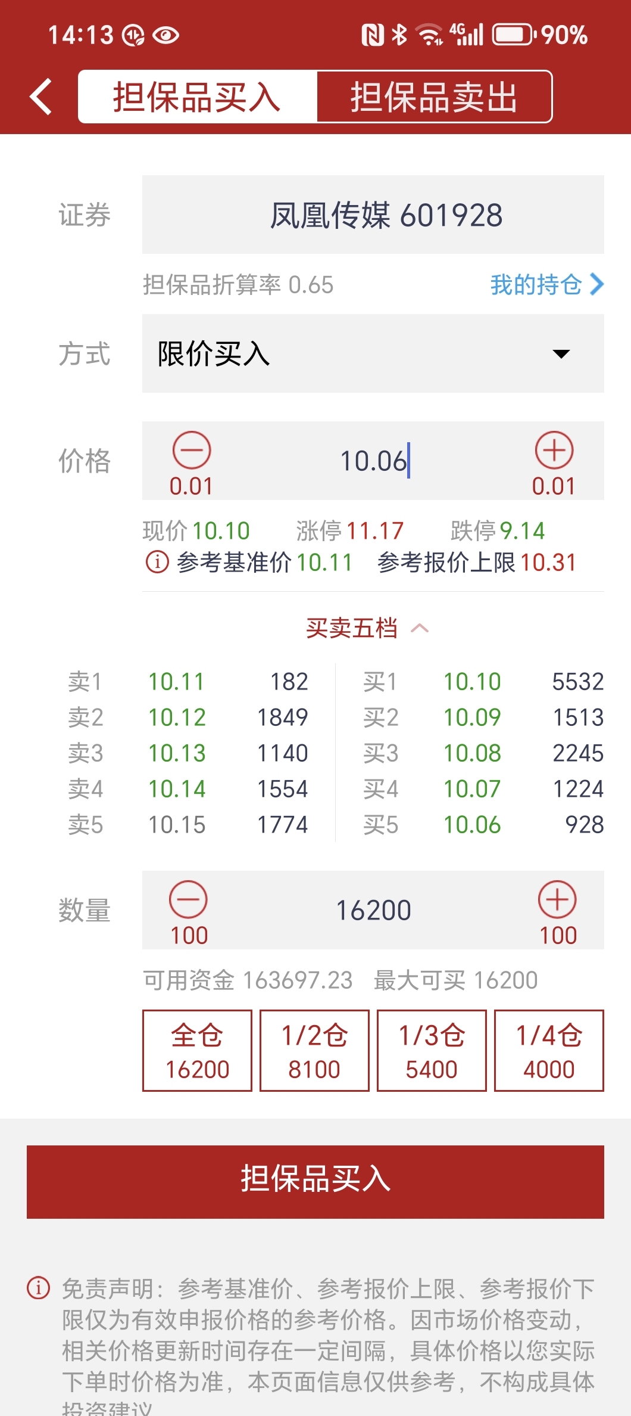Image resolution: width=631 pixels, height=1416 pixels.
Task: Decrease price by 0.01 minus icon
Action: 192,451
